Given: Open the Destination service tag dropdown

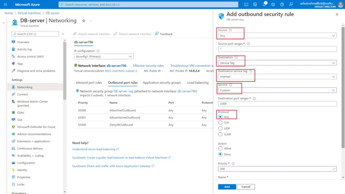Looking at the screenshot, I should point(277,76).
